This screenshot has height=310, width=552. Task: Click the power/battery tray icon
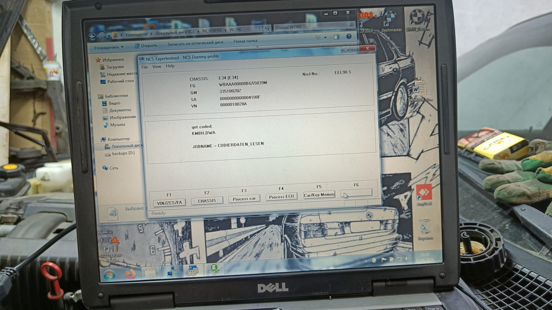pyautogui.click(x=391, y=259)
